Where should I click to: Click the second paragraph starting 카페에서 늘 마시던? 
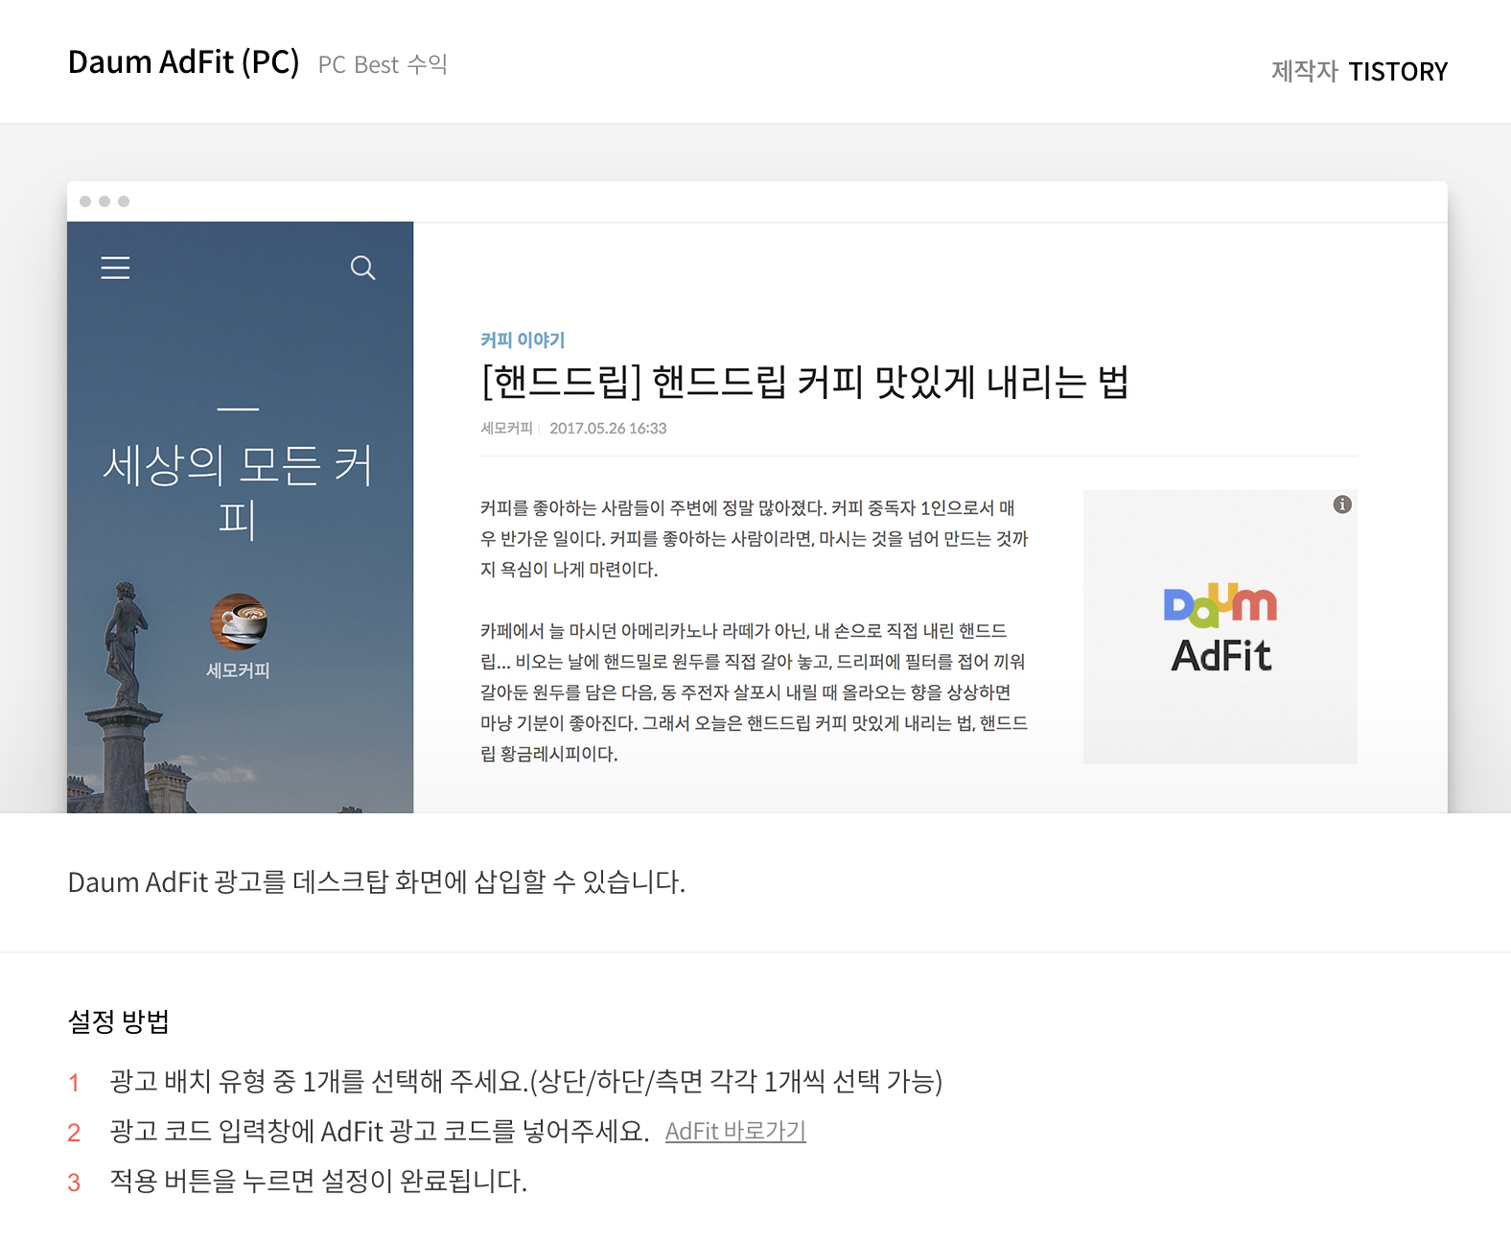point(754,692)
